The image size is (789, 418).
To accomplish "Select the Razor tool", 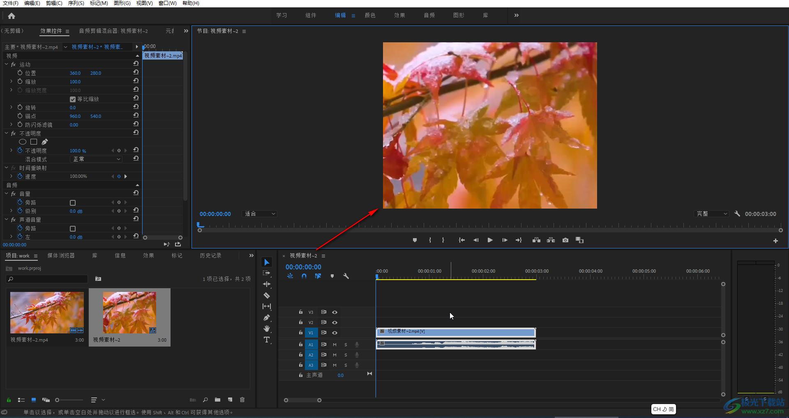I will 267,295.
